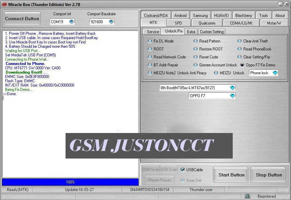Select BT Addr Repair radio button

150,65
